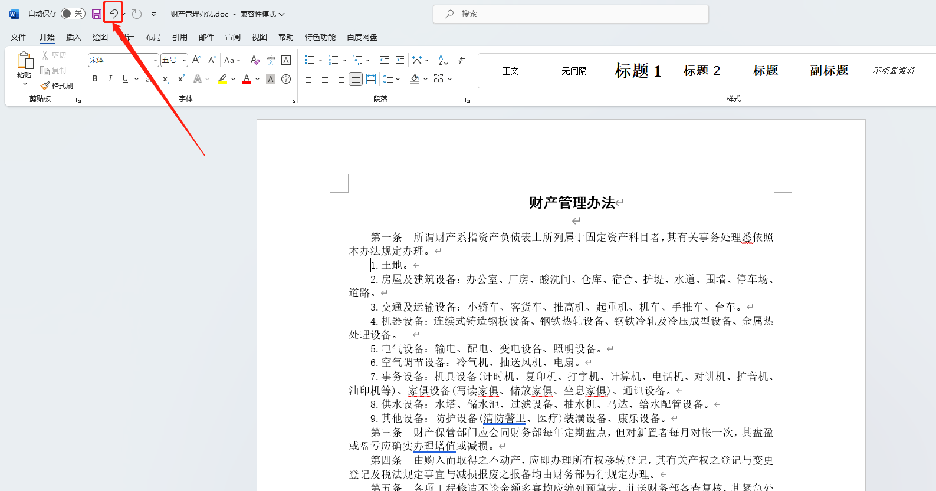Viewport: 936px width, 491px height.
Task: Select the 无间隔 style
Action: [x=574, y=71]
